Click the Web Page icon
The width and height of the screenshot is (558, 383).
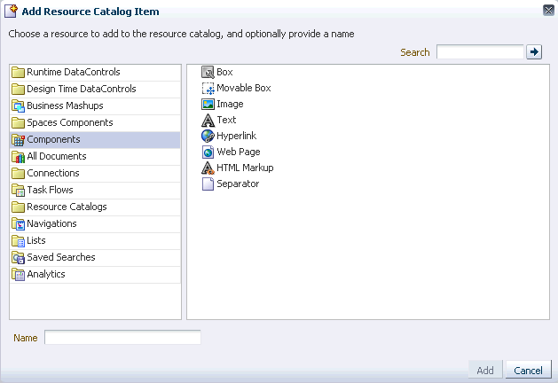[x=208, y=152]
